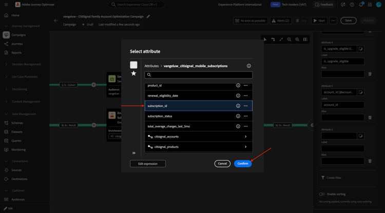
Task: Expand Use Case Playbooks section
Action: tap(25, 76)
